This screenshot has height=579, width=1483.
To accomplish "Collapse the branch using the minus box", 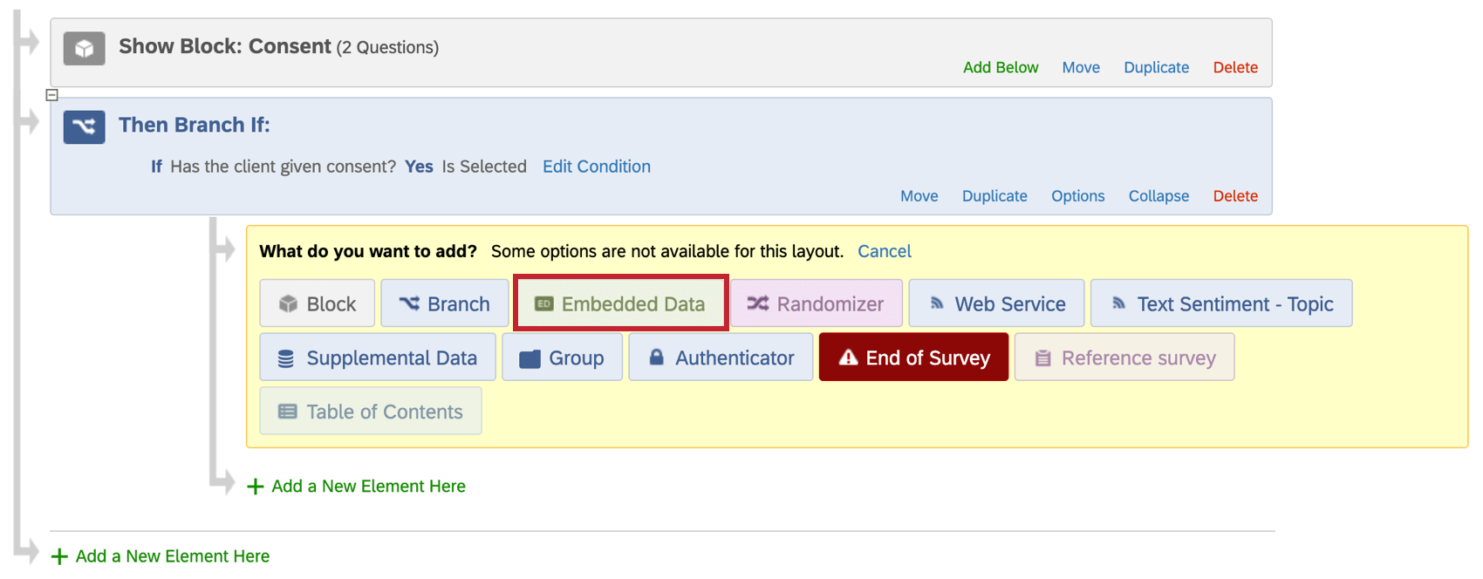I will tap(52, 95).
